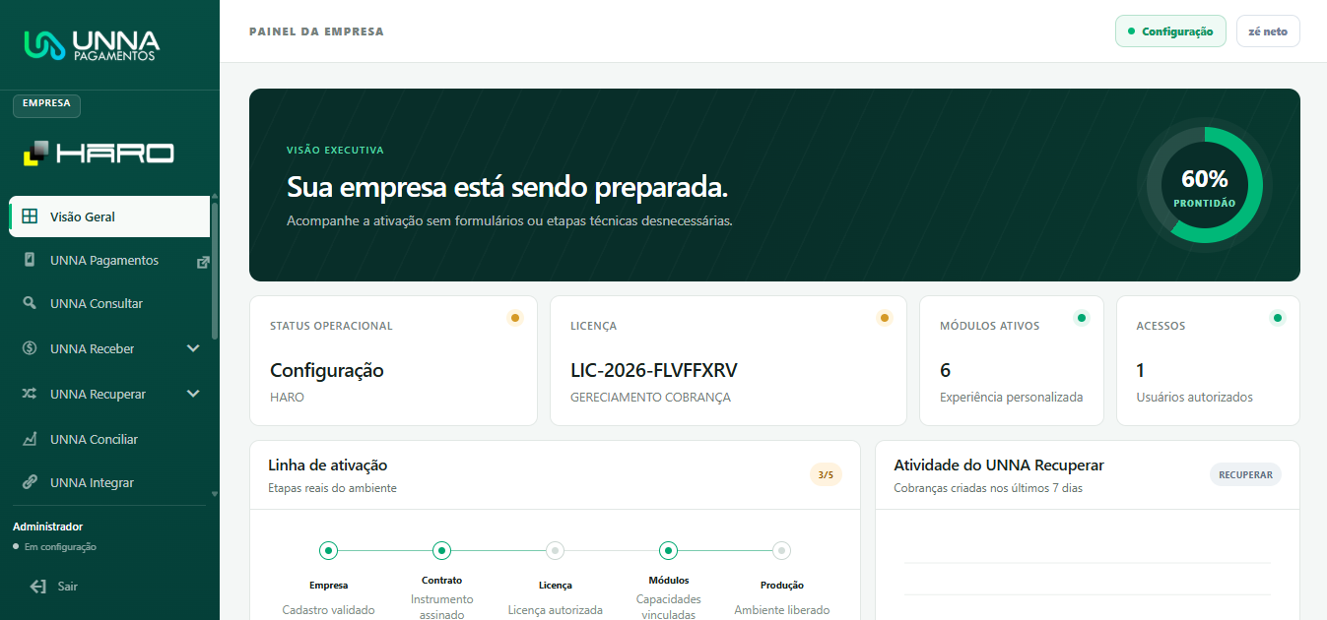Click the Módulos Ativos value 6
Image resolution: width=1327 pixels, height=620 pixels.
point(946,371)
